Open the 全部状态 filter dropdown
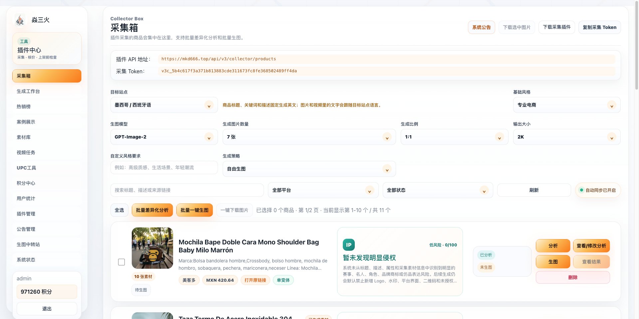639x319 pixels. tap(438, 190)
